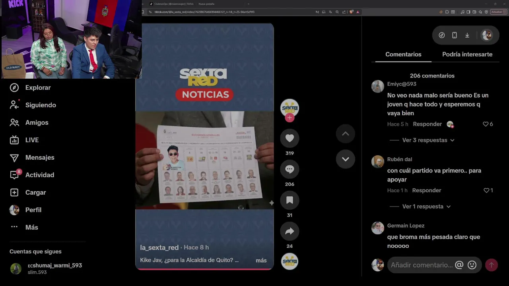Open Perfil page
This screenshot has height=286, width=509.
(25, 210)
